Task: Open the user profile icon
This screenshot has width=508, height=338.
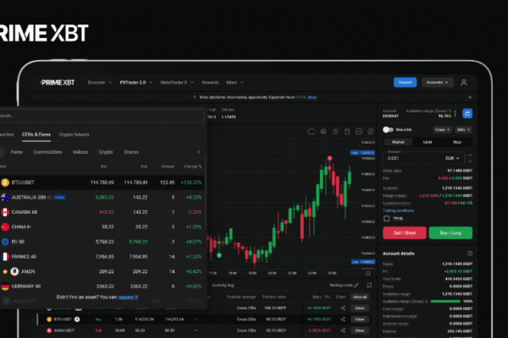Action: (464, 83)
